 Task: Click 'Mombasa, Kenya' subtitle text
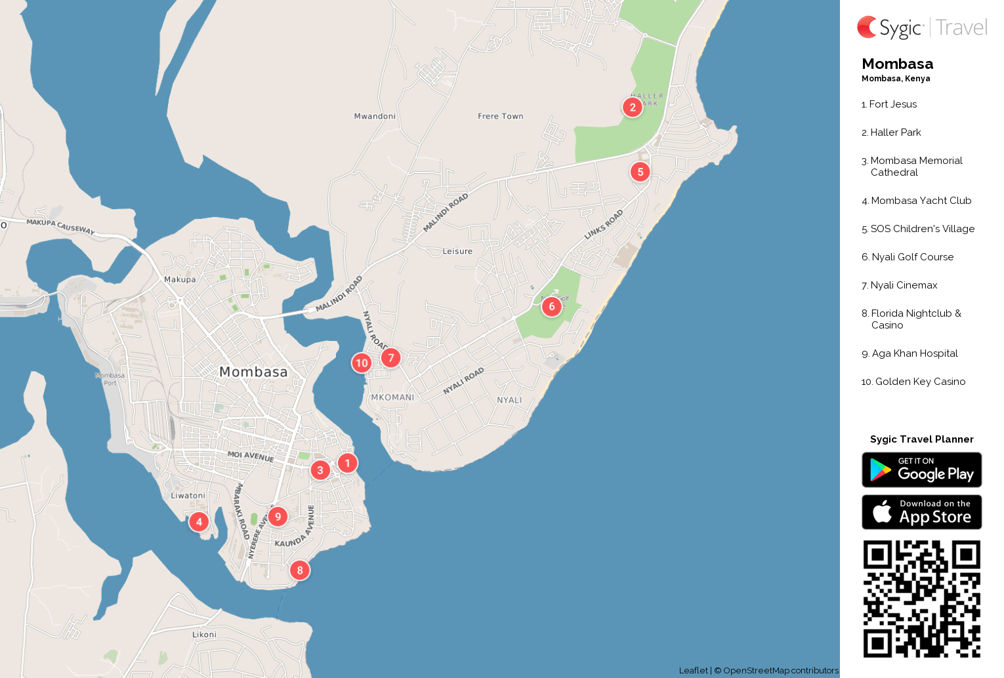click(896, 79)
